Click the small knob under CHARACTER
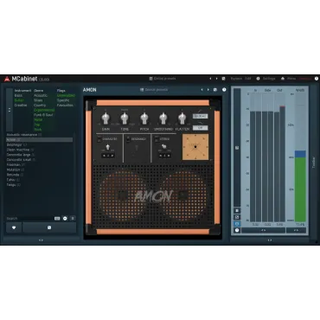The height and width of the screenshot is (320, 320). [x=108, y=147]
